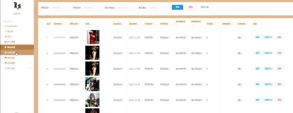The image size is (293, 113).
Task: Open 学员 menu item
Action: point(17,37)
